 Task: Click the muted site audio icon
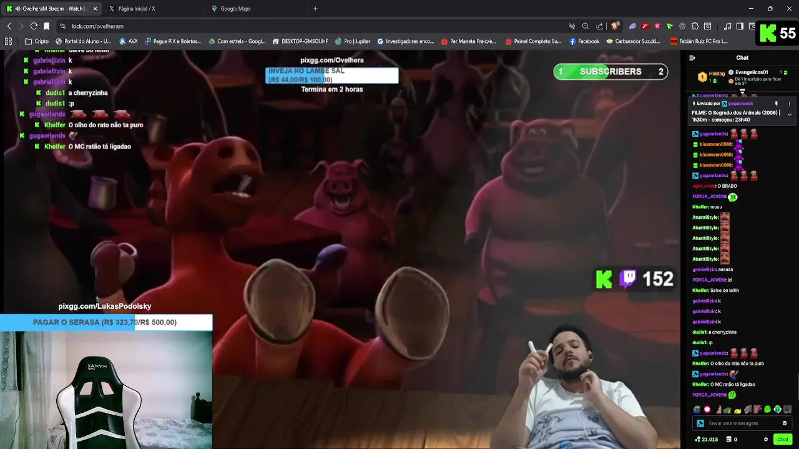click(572, 26)
